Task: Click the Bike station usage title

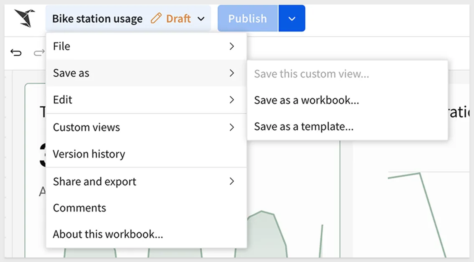Action: (97, 19)
